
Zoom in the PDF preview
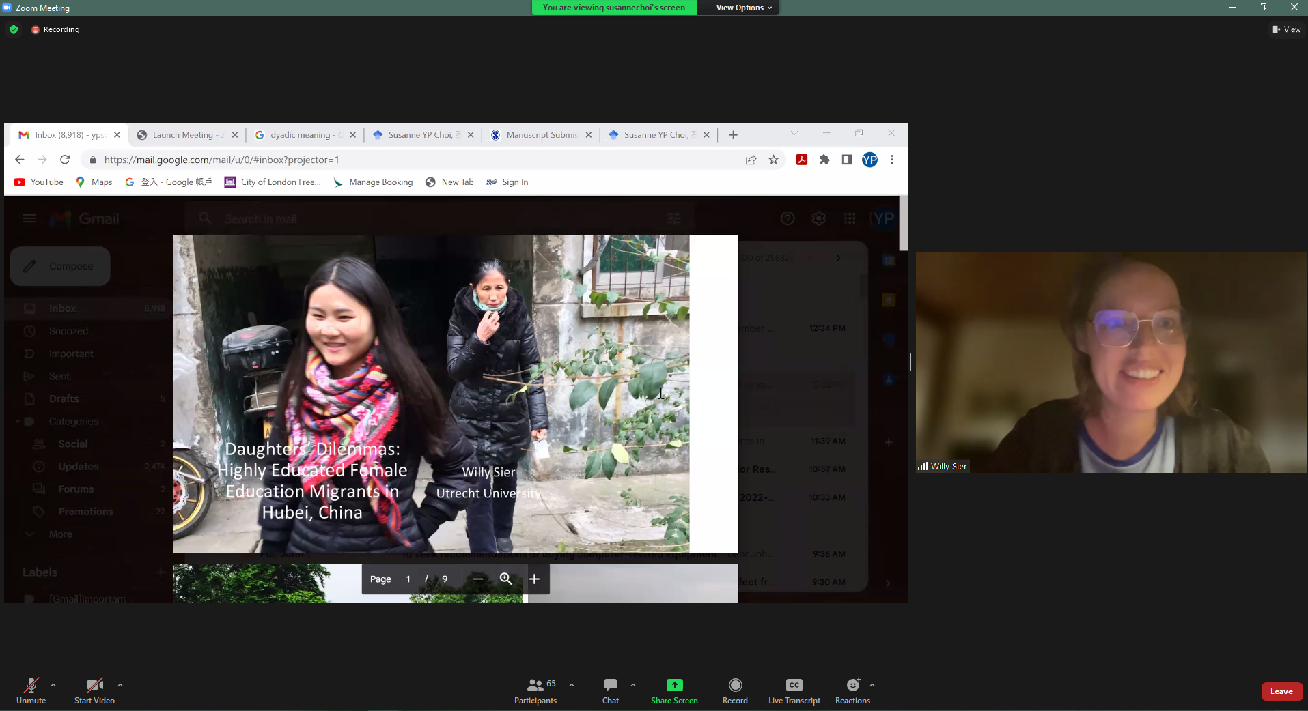click(535, 579)
